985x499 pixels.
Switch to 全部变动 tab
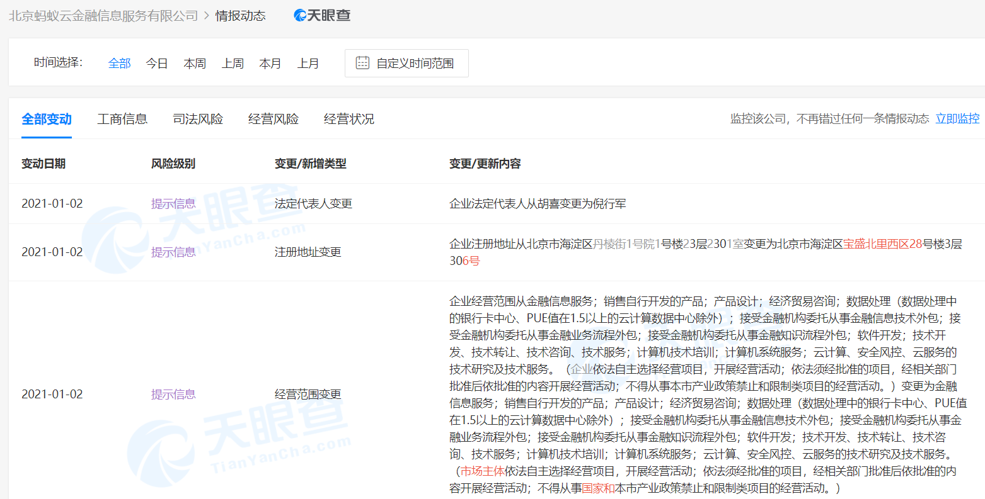[47, 119]
